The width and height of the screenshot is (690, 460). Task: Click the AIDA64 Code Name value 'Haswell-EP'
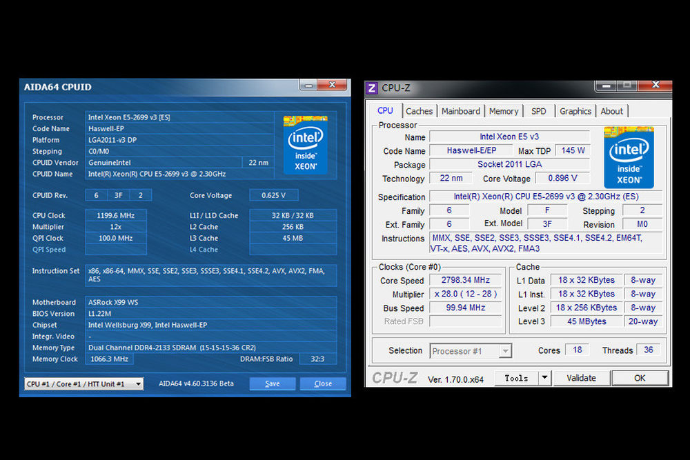[x=179, y=128]
